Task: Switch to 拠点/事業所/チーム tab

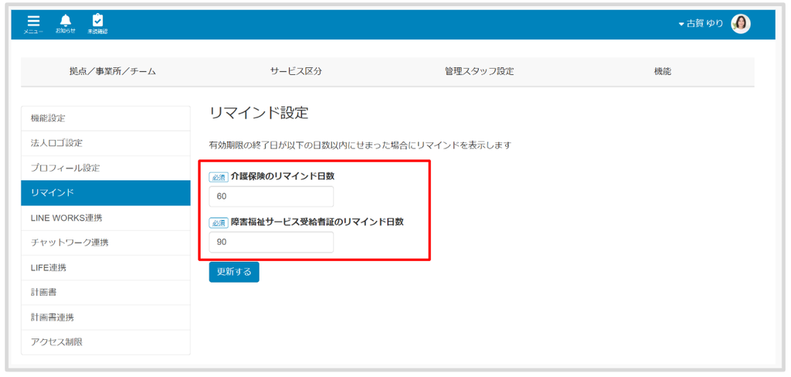Action: pos(113,71)
